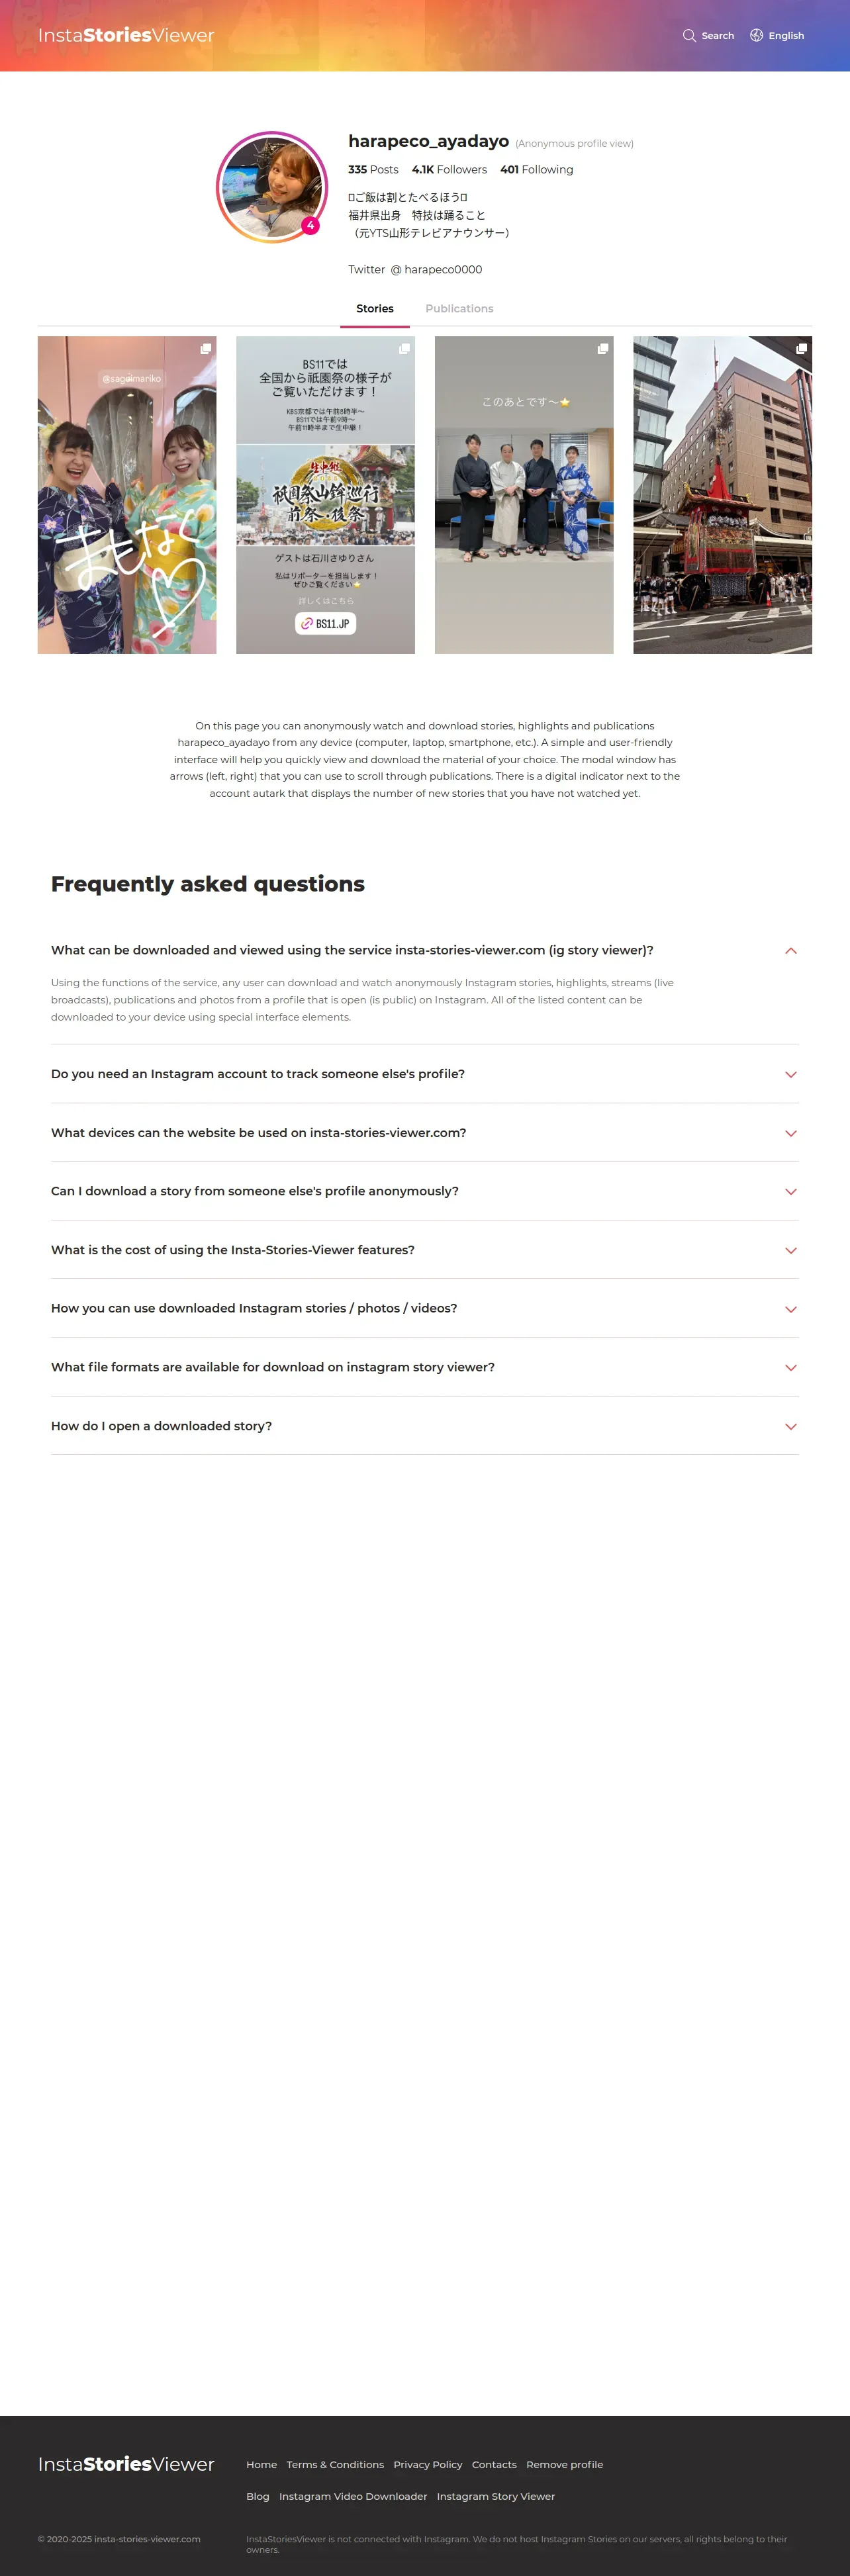Open the Privacy Policy footer link

(x=428, y=2464)
